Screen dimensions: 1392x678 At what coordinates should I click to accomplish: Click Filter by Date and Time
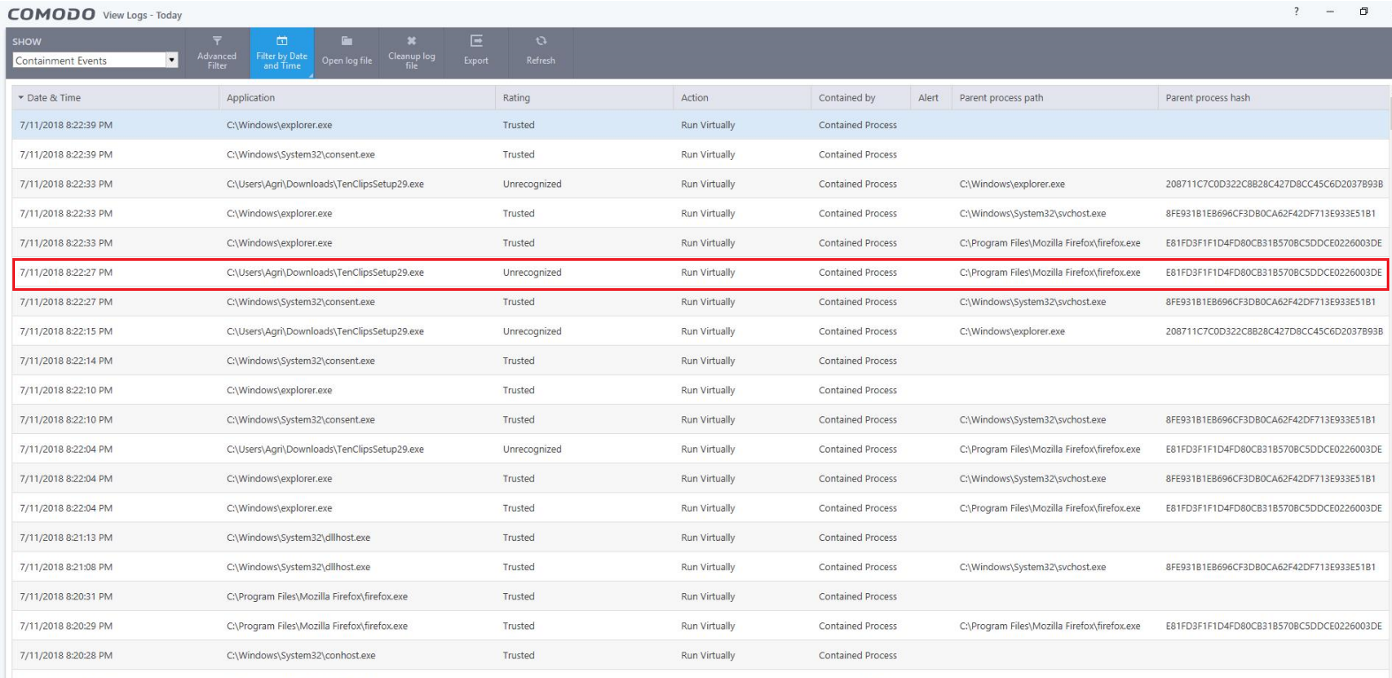tap(282, 53)
